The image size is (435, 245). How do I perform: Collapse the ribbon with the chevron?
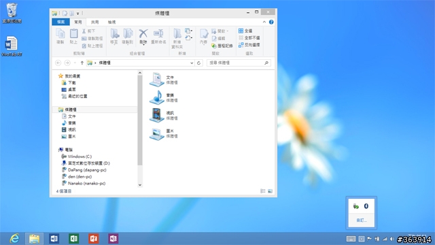click(x=264, y=22)
